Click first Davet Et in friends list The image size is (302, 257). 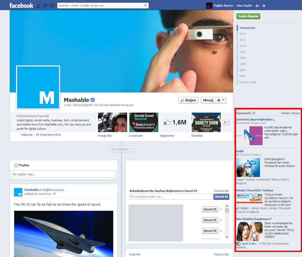click(x=210, y=209)
